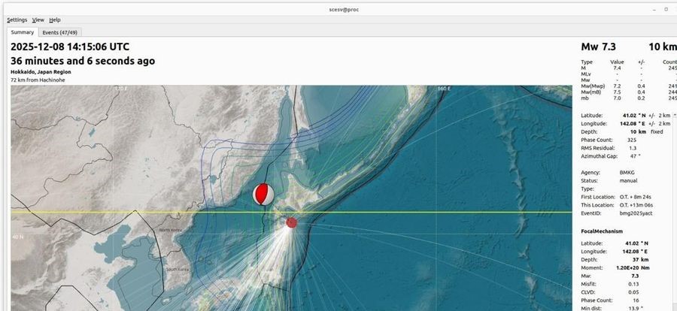Open the Help menu
Screen dimensions: 677x311
click(55, 20)
